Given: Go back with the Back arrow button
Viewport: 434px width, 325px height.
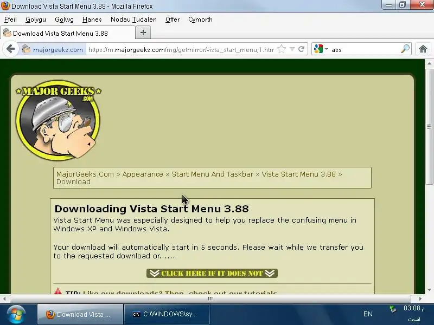Looking at the screenshot, I should (10, 49).
